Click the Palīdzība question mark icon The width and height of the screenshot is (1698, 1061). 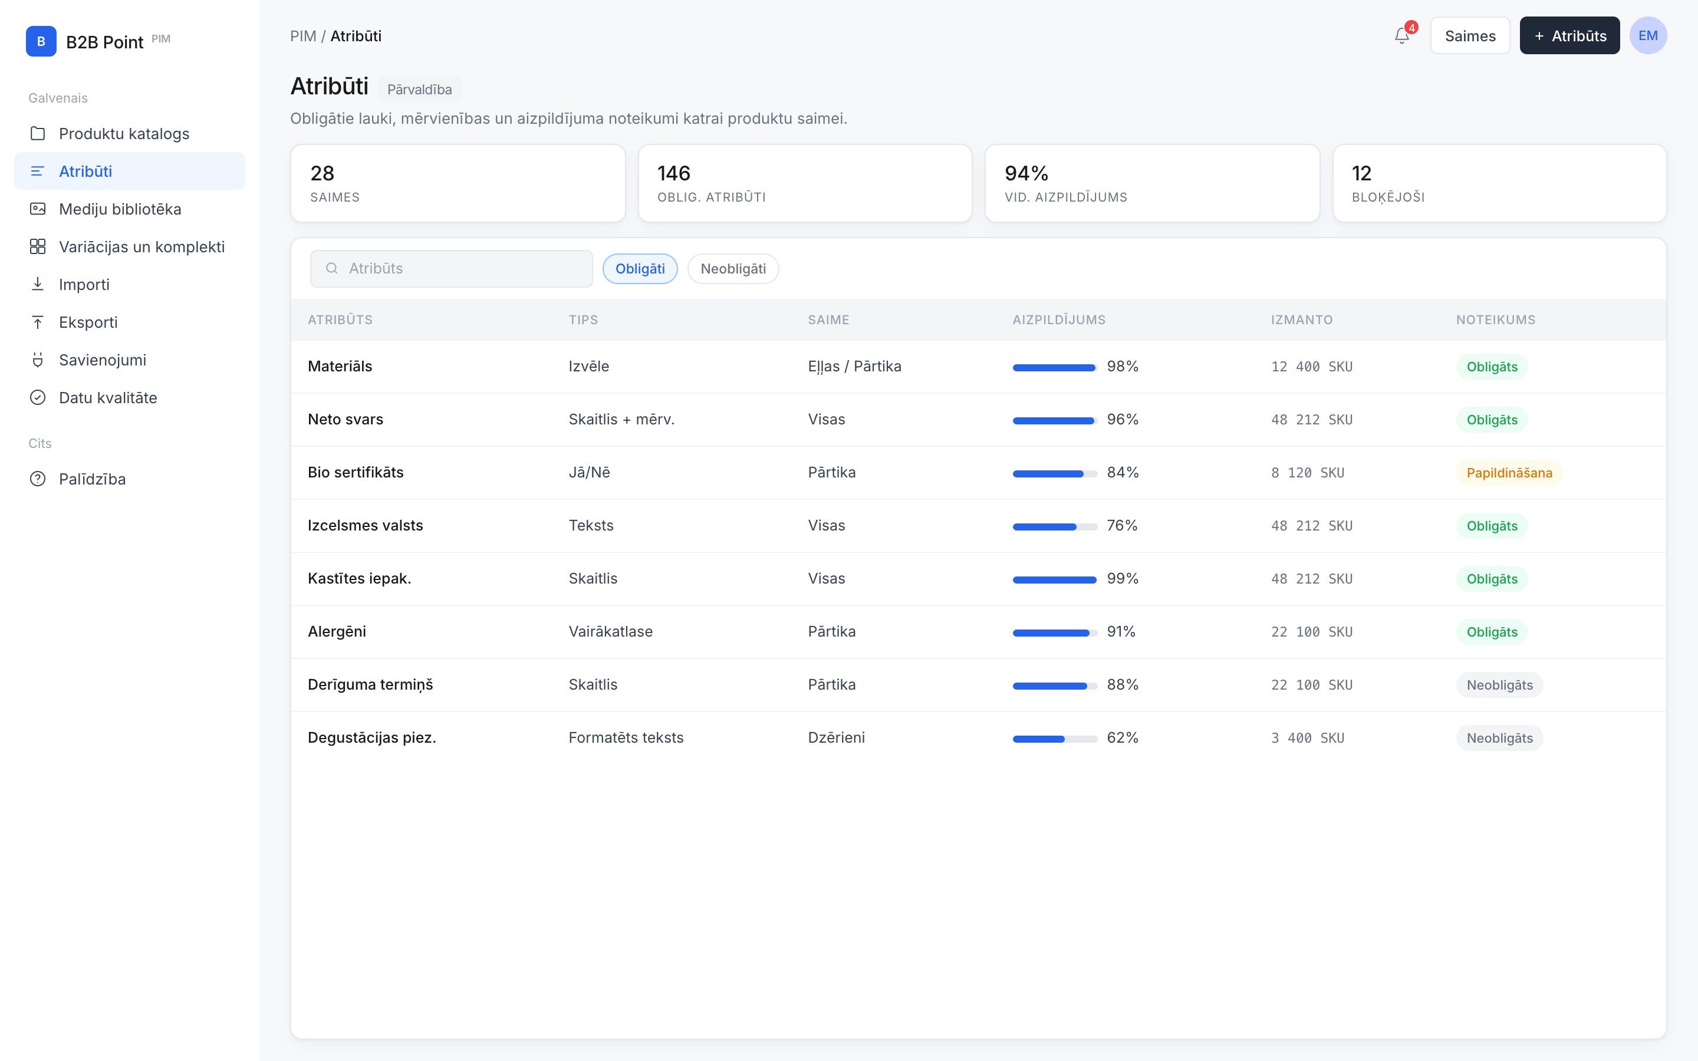(38, 479)
